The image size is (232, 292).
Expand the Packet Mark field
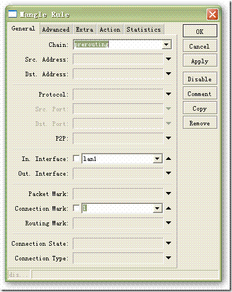tap(168, 193)
